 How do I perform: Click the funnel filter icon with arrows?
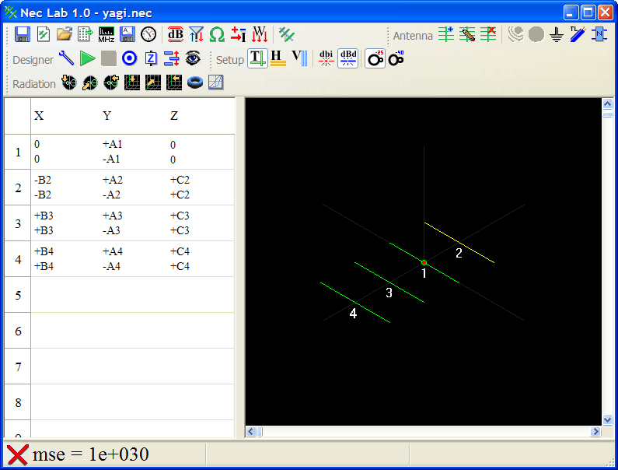196,35
